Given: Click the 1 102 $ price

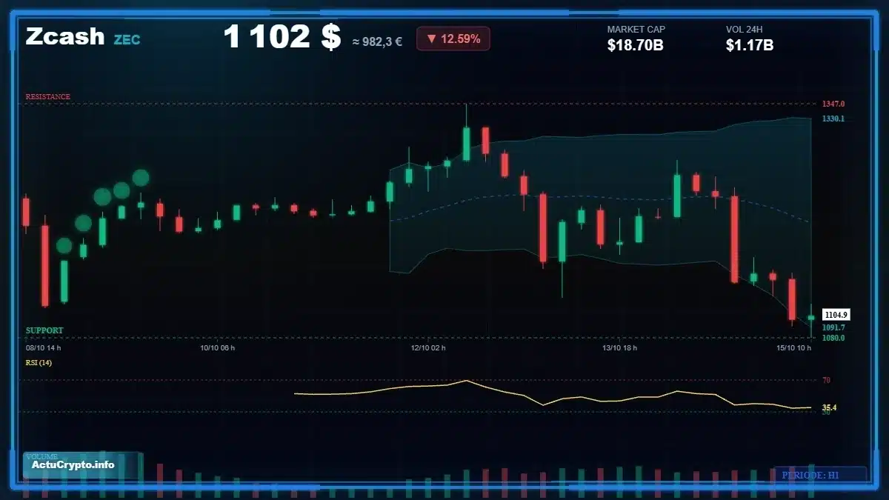Looking at the screenshot, I should (282, 37).
